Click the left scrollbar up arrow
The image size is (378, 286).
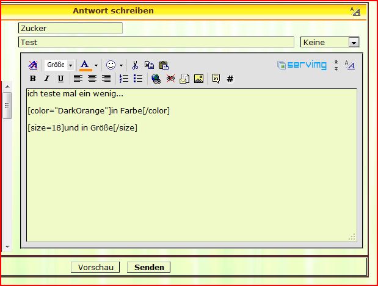pos(7,87)
